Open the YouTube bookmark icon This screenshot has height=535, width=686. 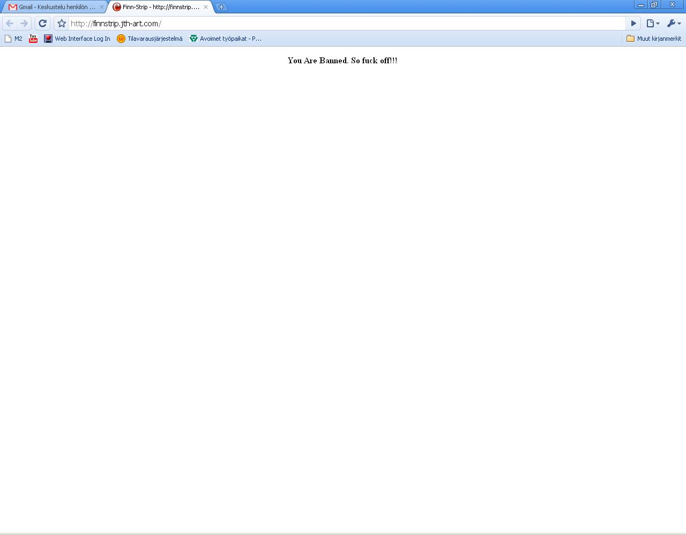(x=33, y=39)
